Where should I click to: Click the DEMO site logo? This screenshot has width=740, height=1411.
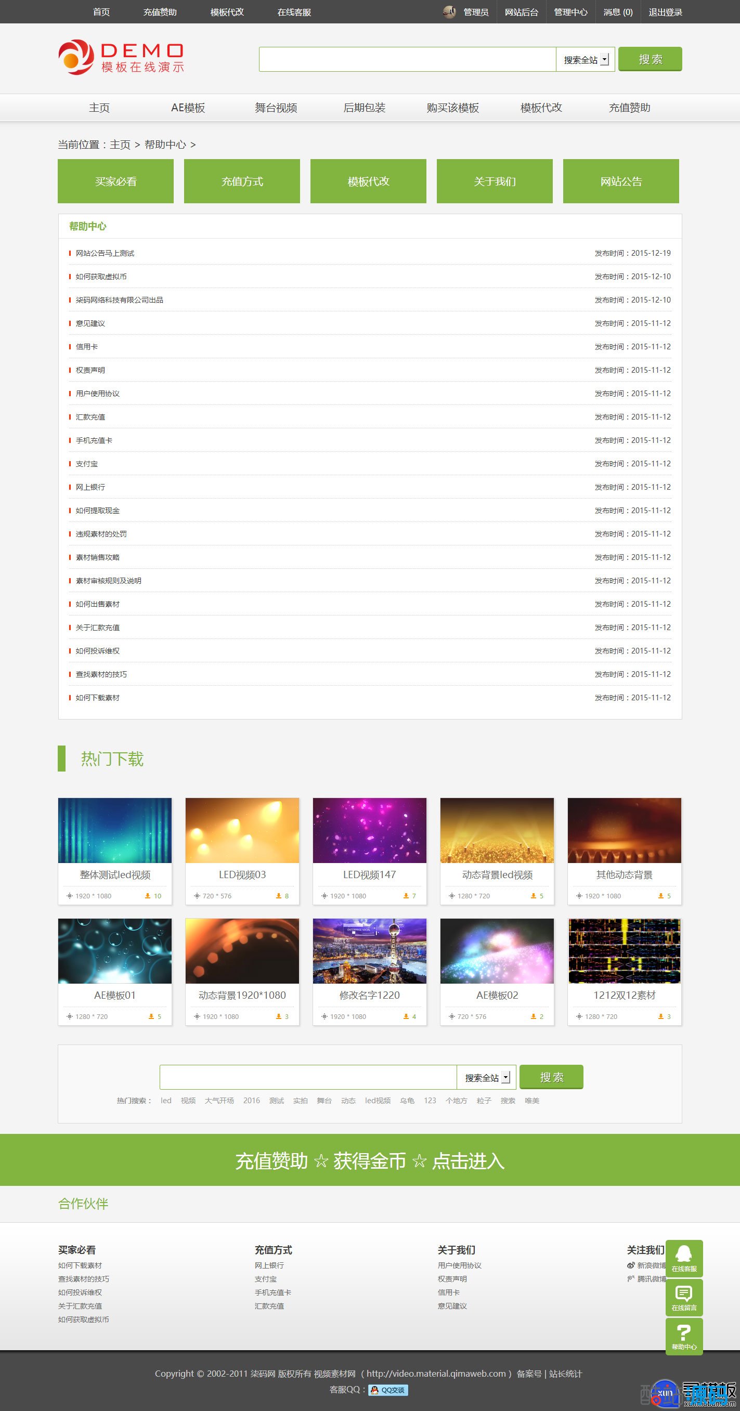pos(121,58)
